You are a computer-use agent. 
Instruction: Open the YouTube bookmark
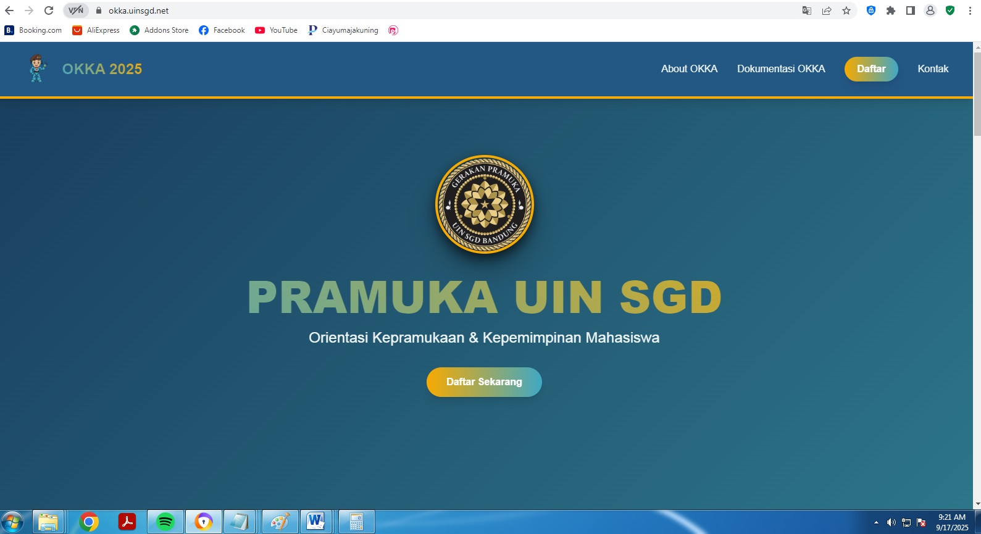(x=276, y=30)
